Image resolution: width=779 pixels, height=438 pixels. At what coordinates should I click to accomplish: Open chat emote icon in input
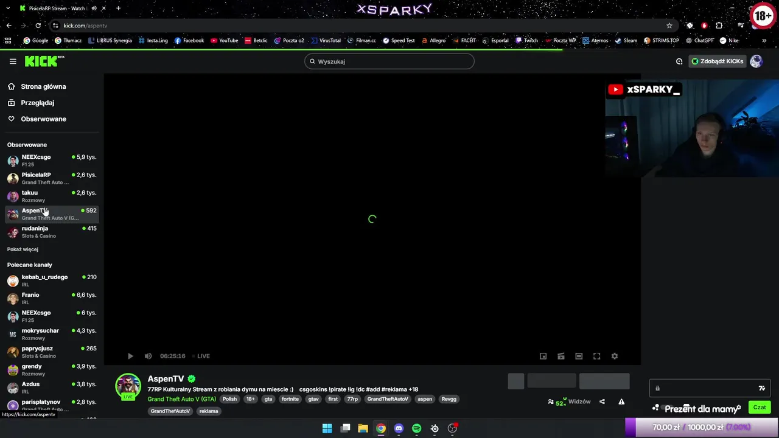761,388
